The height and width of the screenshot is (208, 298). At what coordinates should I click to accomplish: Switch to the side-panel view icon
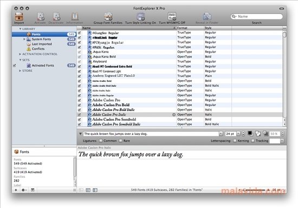point(95,190)
